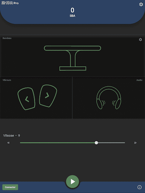This screenshot has width=145, height=193.
Task: Open the Bandeau panel settings gear
Action: (140, 40)
